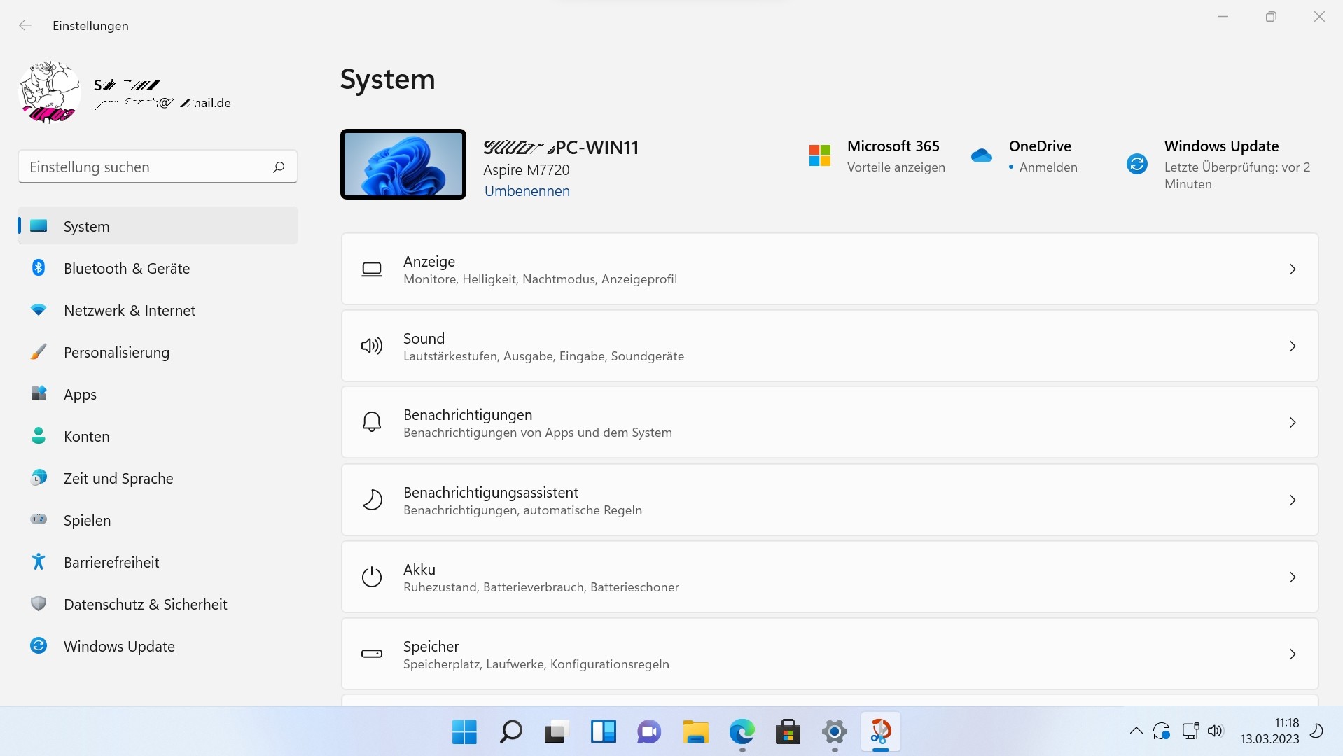Click the Zeit und Sprache globe icon

coord(39,477)
